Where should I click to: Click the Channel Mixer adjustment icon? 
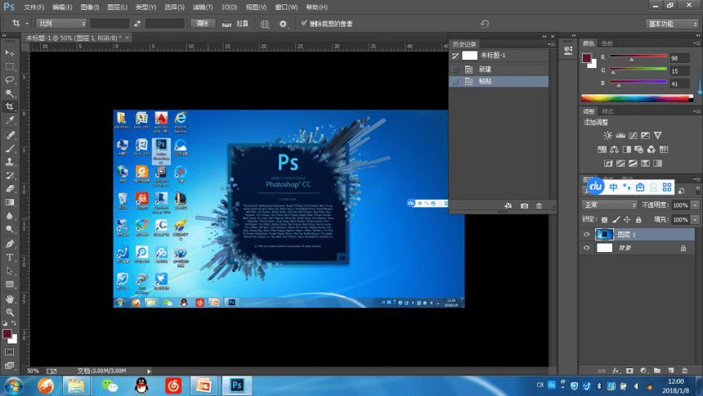point(651,149)
